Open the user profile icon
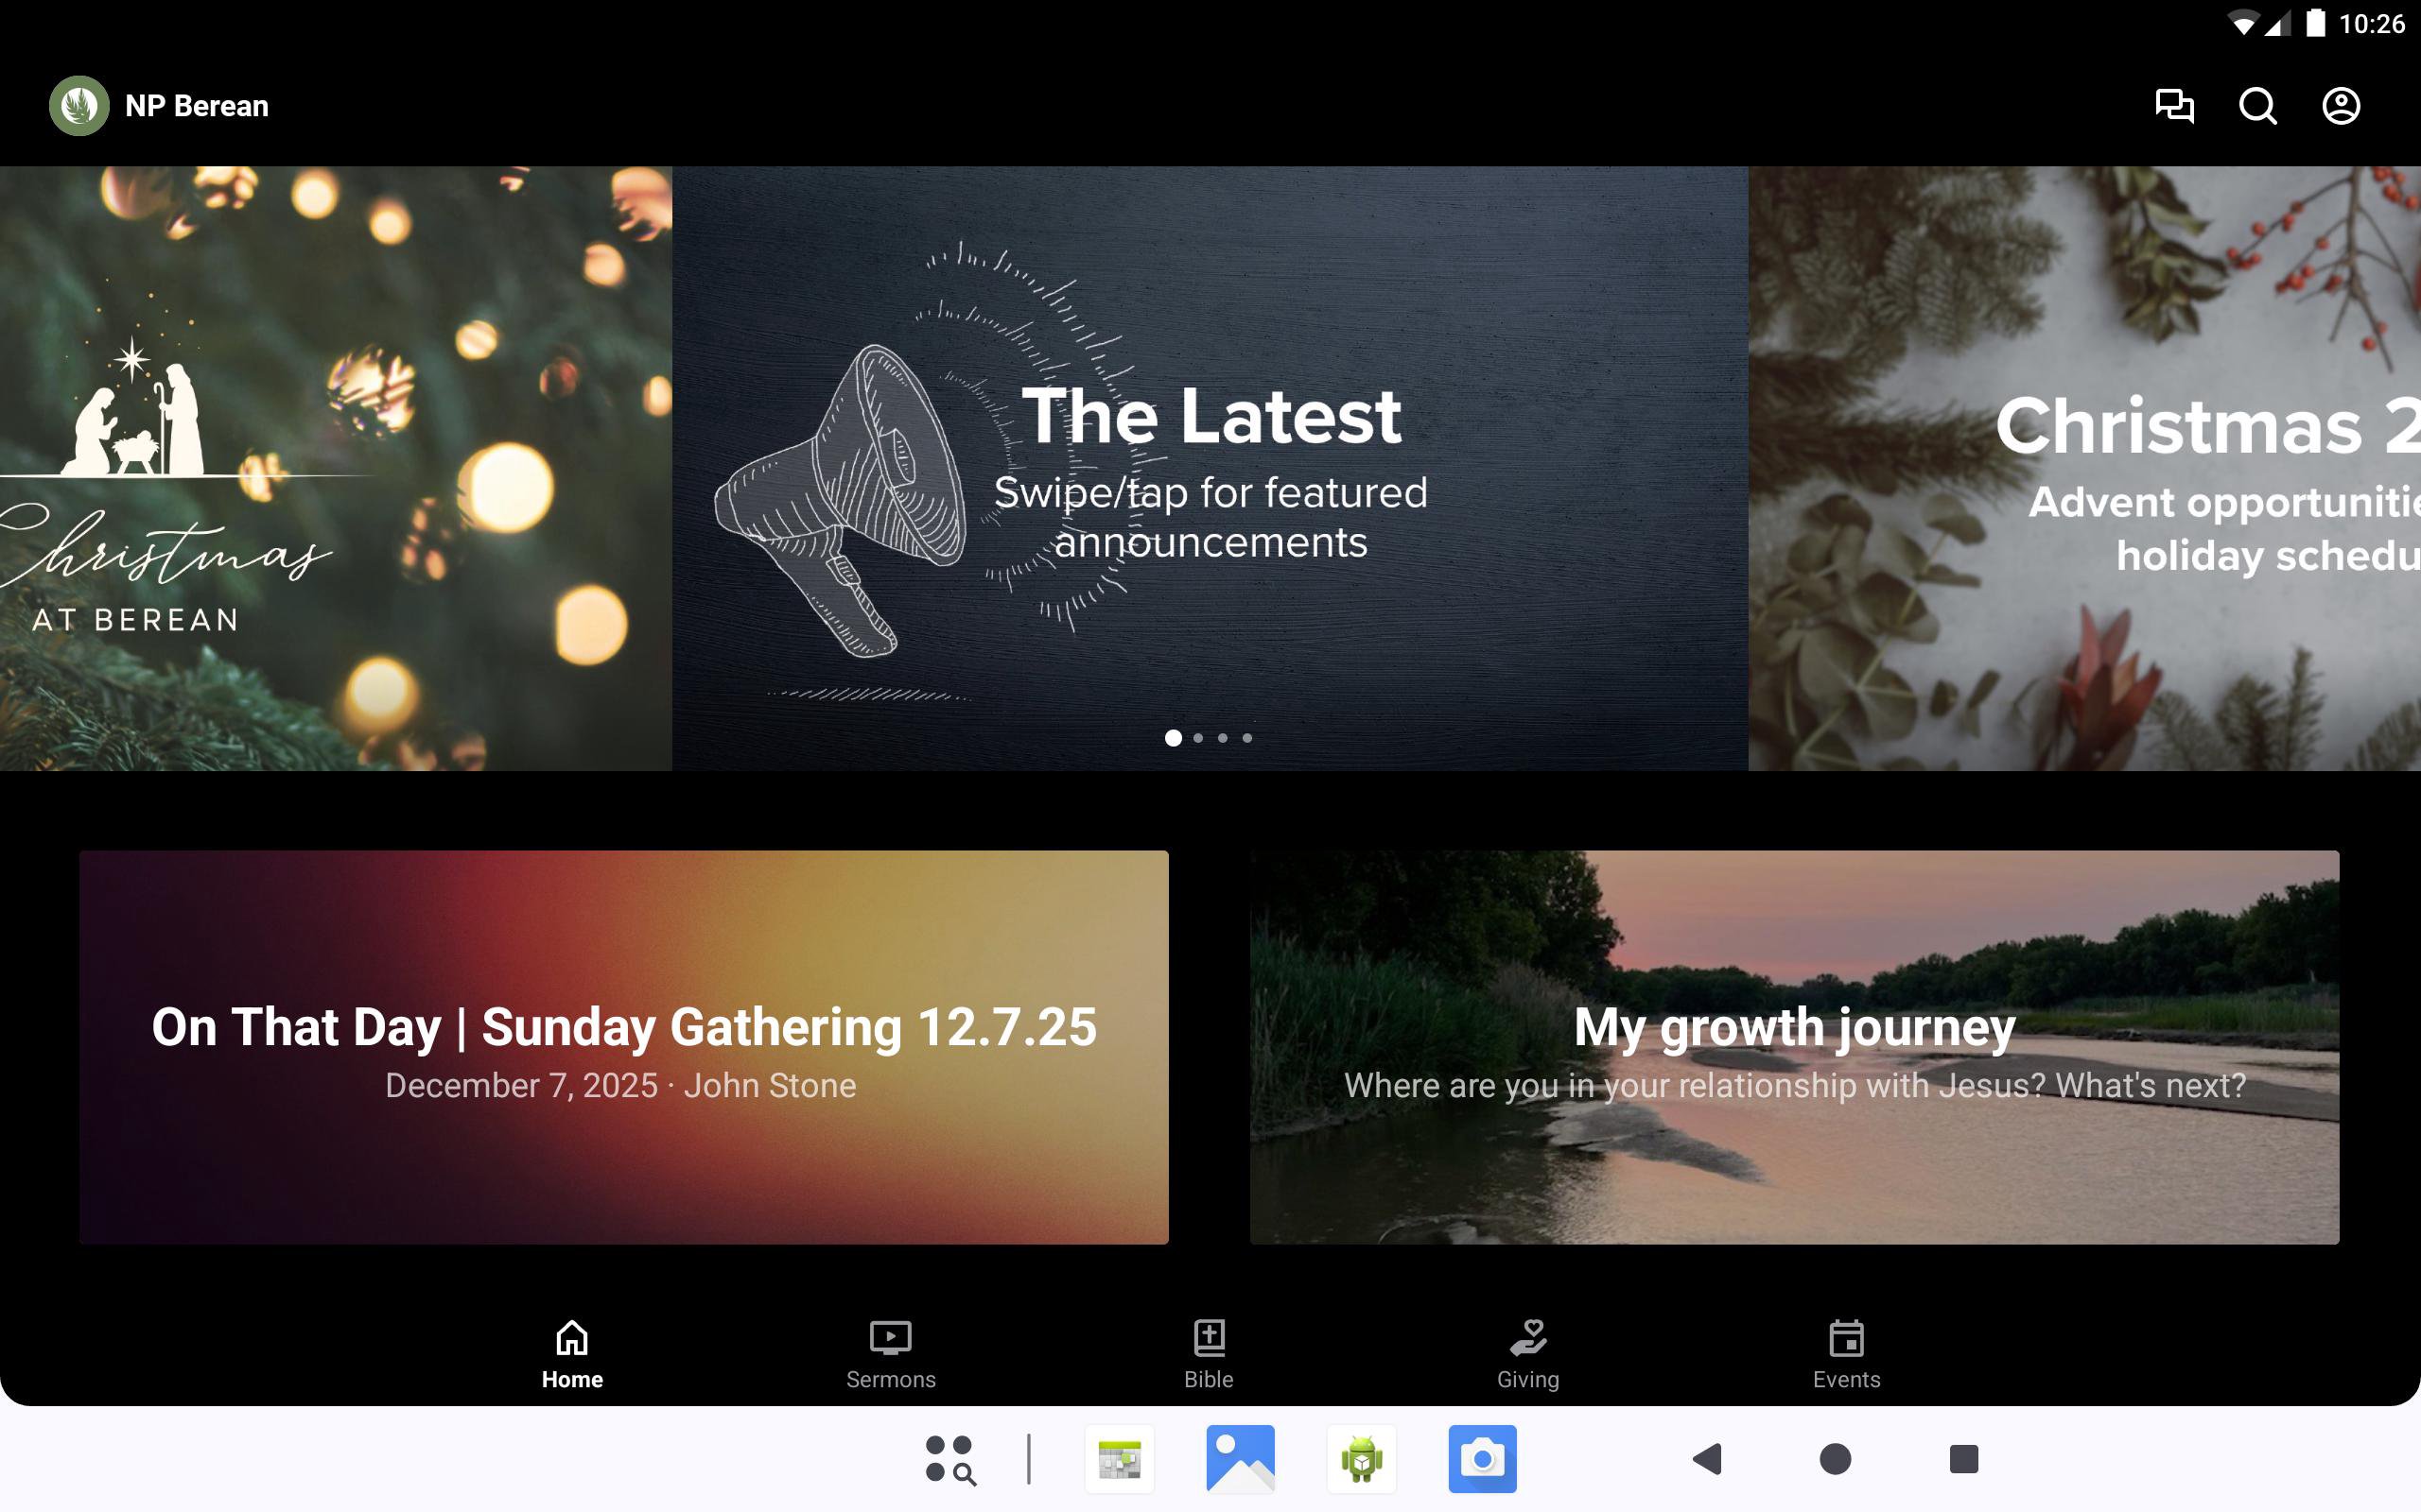 point(2340,105)
